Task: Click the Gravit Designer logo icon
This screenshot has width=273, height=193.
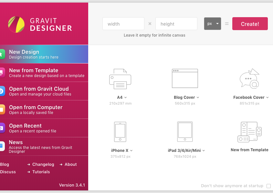Action: (x=16, y=24)
